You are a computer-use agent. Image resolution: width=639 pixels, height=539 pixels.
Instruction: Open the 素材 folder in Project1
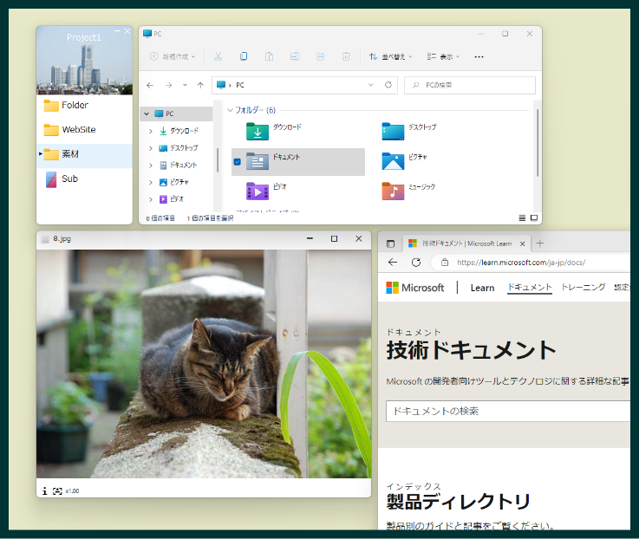[x=69, y=154]
